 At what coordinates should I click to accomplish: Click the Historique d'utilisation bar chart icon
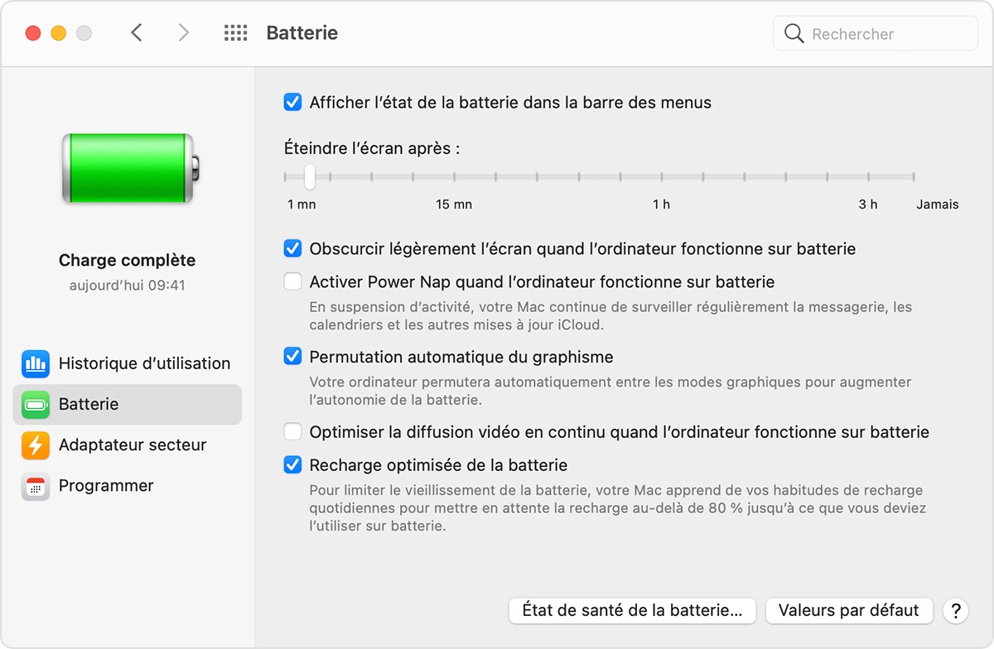(36, 363)
